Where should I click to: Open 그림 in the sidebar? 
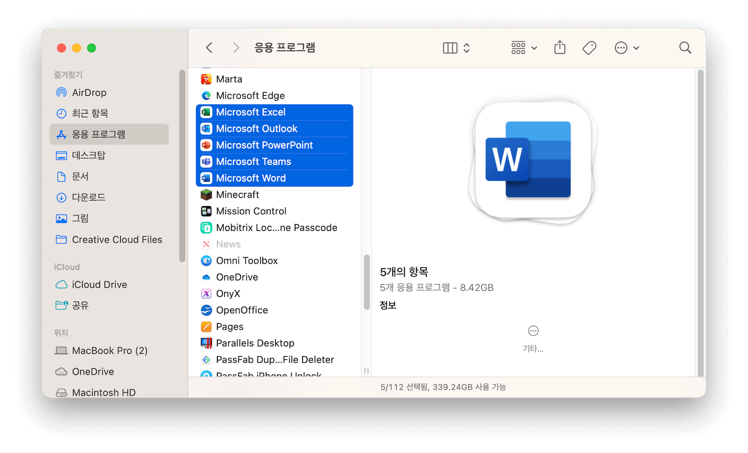click(109, 218)
